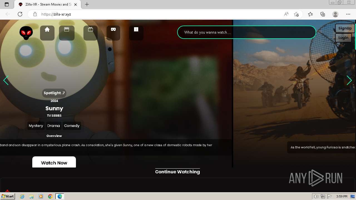356x200 pixels.
Task: Open Action Center flag icon
Action: pyautogui.click(x=330, y=196)
